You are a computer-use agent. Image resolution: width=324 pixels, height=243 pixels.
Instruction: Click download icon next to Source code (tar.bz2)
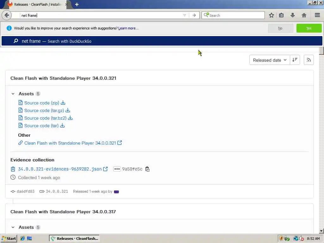click(70, 118)
